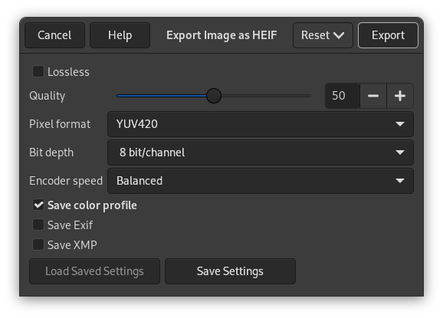
Task: Tick the Save XMP checkbox
Action: pos(38,245)
